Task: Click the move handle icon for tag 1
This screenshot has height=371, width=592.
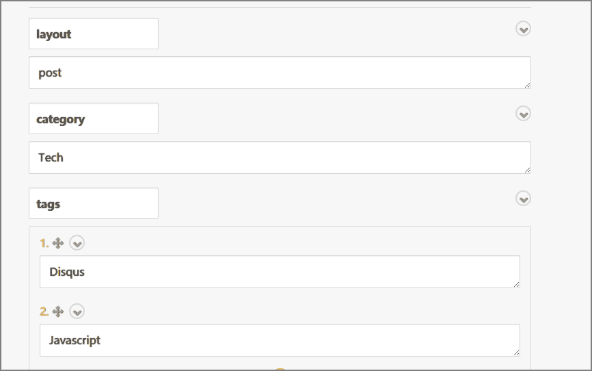Action: coord(58,243)
